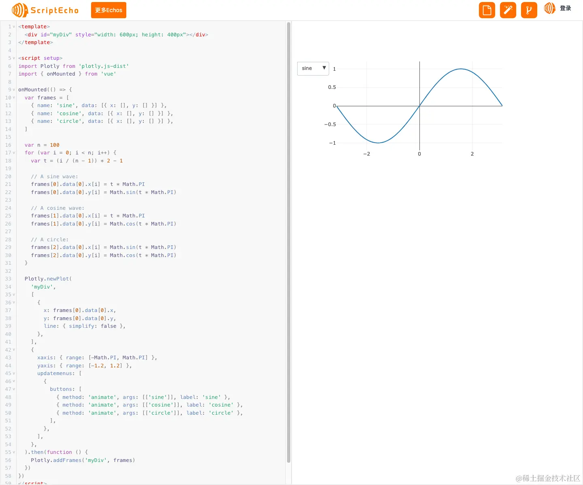Click the x-axis tick label −2

[366, 154]
